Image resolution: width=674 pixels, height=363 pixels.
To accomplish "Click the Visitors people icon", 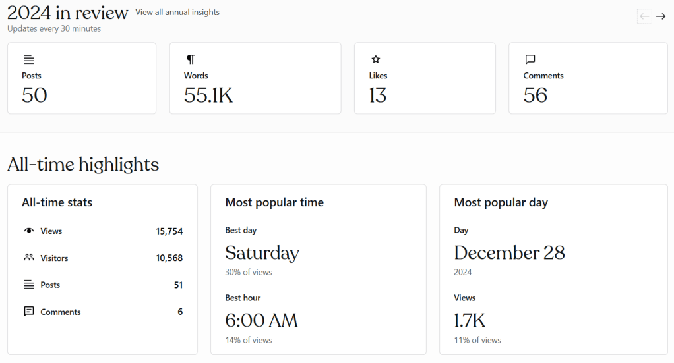I will 28,258.
